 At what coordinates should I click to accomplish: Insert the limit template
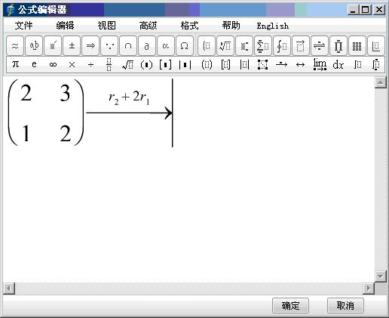coord(320,65)
